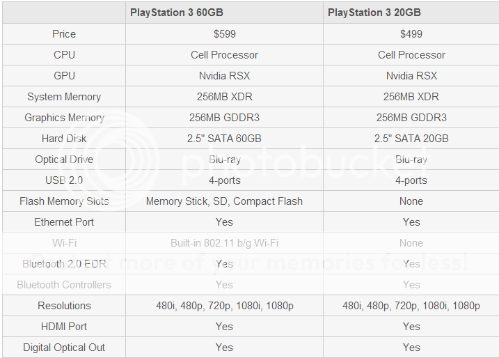Select the Resolutions row label
This screenshot has width=499, height=358.
64,306
